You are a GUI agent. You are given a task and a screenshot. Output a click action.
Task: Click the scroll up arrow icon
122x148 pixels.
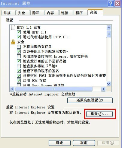point(109,27)
